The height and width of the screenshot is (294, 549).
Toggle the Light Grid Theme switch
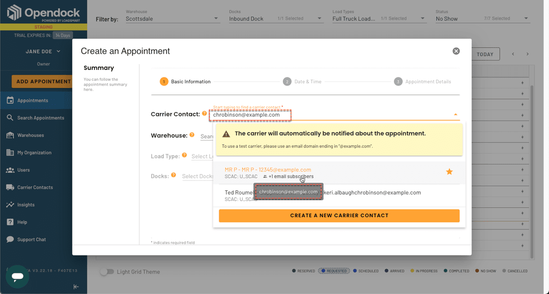pyautogui.click(x=107, y=271)
